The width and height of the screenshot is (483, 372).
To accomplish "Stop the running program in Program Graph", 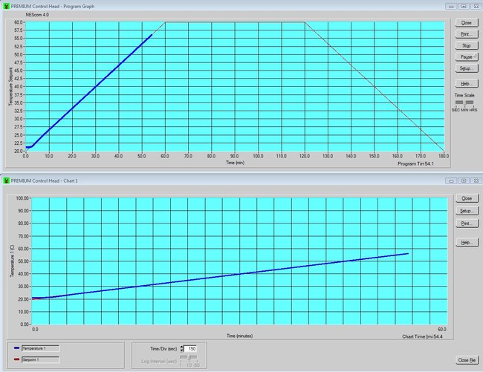I will (466, 45).
